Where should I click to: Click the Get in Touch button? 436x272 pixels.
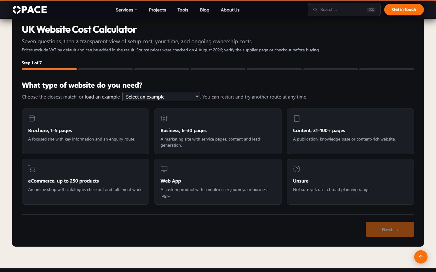tap(404, 10)
